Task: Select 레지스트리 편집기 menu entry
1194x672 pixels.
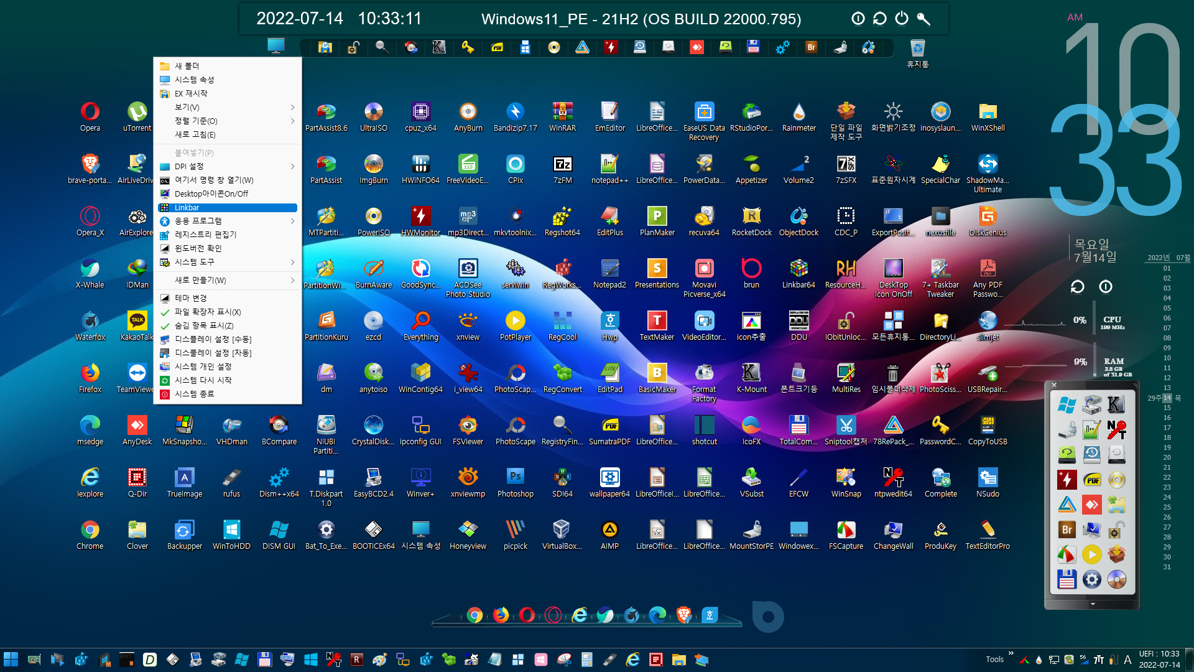Action: pyautogui.click(x=228, y=235)
